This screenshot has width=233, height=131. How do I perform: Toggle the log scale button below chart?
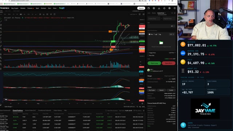[x=140, y=107]
